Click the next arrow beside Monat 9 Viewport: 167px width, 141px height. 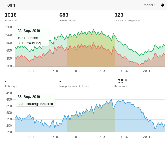click(x=162, y=5)
